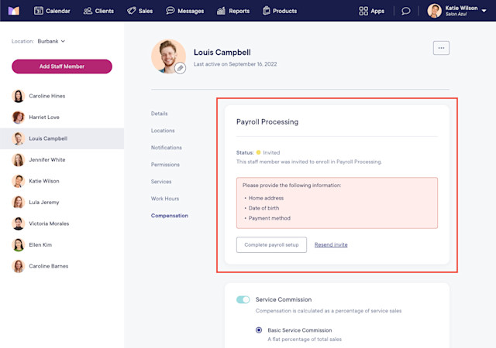
Task: Open the three-dot more options menu
Action: 441,48
